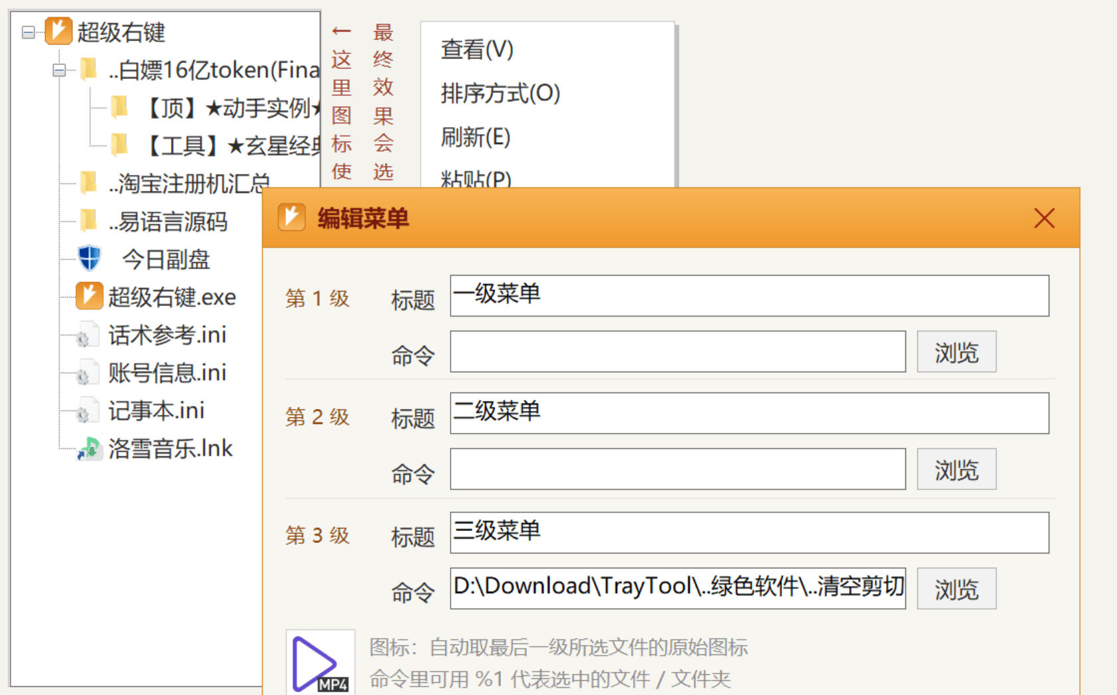Choose 刷新(E) from the context menu
1117x695 pixels.
click(476, 137)
